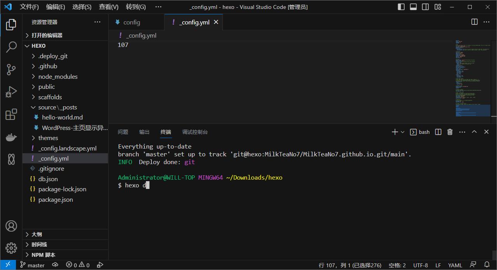Image resolution: width=497 pixels, height=270 pixels.
Task: Select the bash terminal instance
Action: click(420, 132)
